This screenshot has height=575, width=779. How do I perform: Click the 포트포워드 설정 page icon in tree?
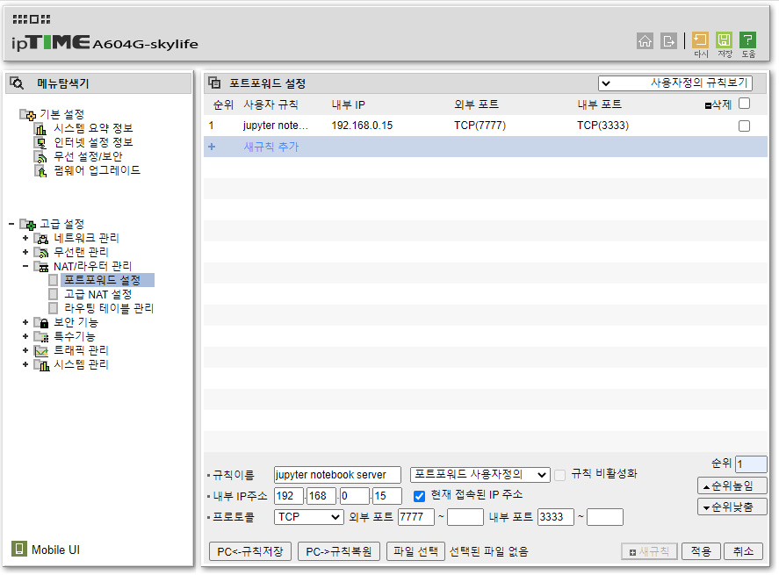54,280
